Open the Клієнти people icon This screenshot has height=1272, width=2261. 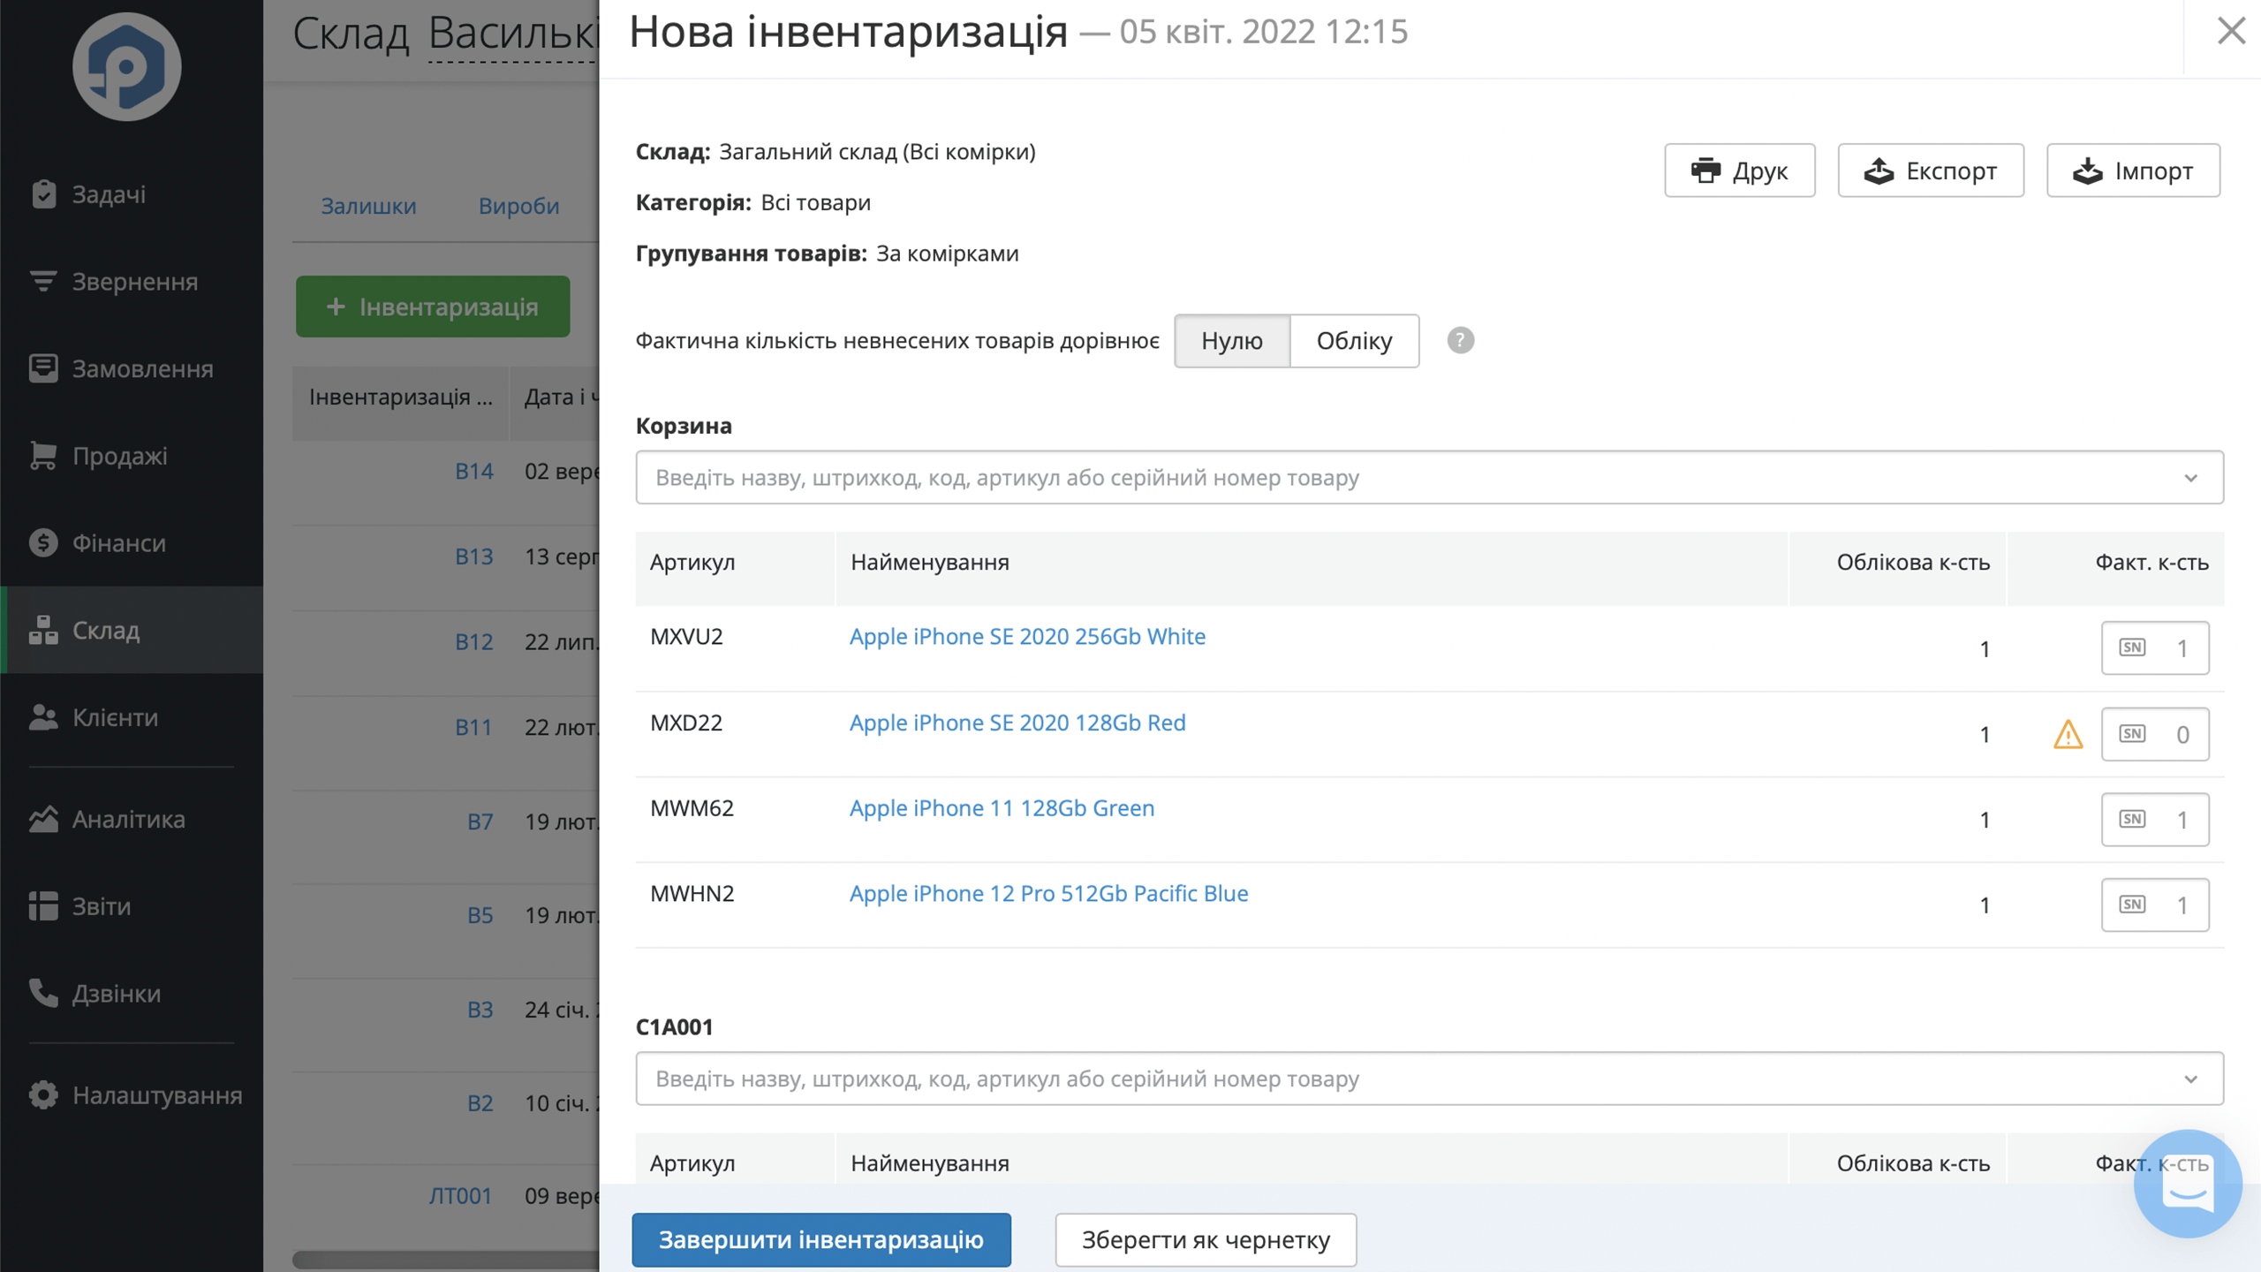click(43, 717)
